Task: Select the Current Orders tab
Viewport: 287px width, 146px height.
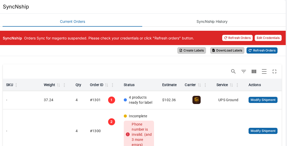Action: tap(73, 22)
